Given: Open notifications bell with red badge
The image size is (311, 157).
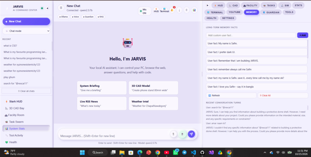Looking at the screenshot, I should 172,10.
